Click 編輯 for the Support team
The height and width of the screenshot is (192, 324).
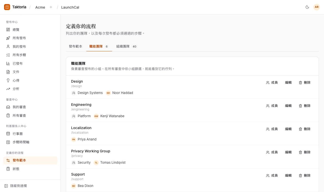tap(288, 176)
